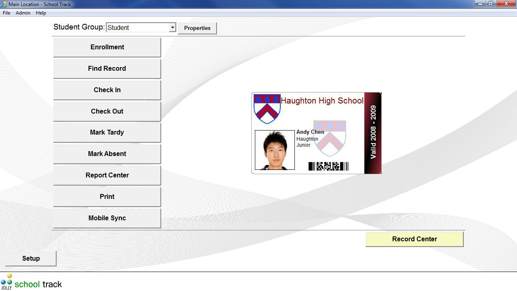Open the Report Center
517x291 pixels.
pos(107,175)
